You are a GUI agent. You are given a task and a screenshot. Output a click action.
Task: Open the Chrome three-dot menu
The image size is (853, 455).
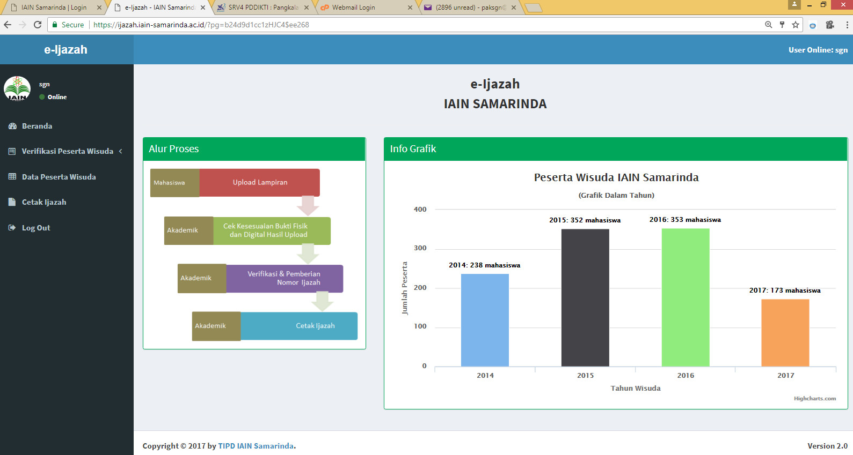847,25
